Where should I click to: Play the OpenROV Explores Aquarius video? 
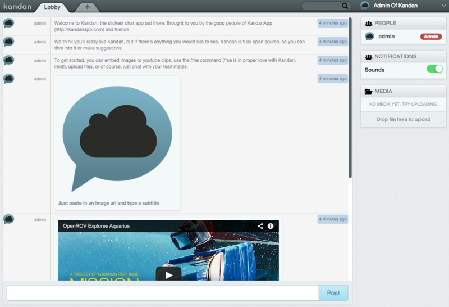[x=169, y=274]
